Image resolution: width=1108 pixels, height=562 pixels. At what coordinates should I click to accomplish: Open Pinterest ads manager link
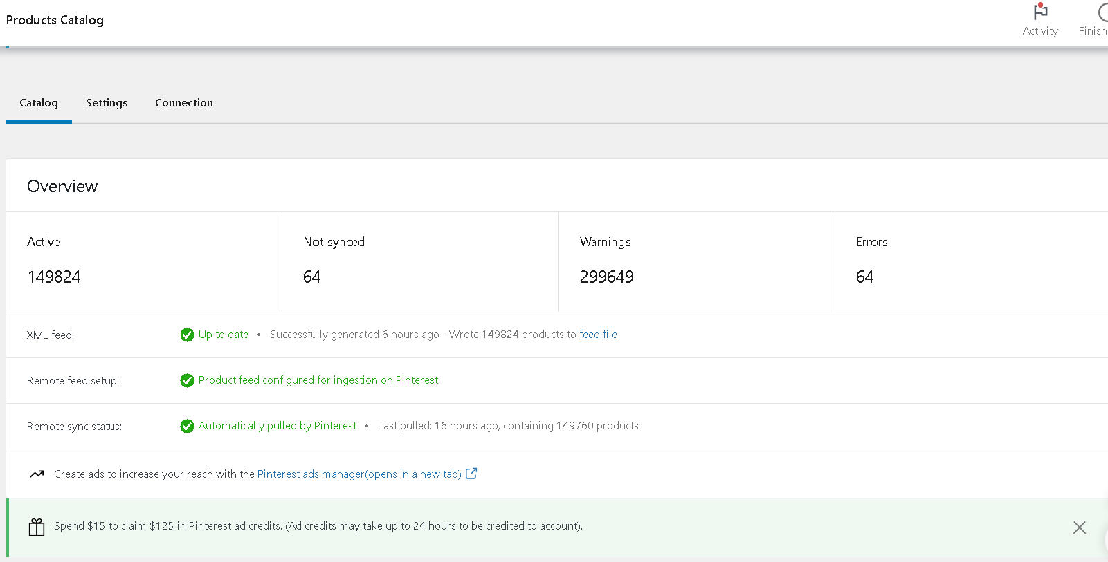click(x=358, y=474)
